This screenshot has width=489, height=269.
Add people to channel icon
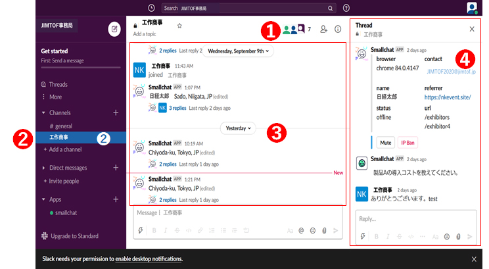point(324,30)
